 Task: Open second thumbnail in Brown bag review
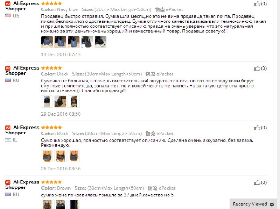click(x=60, y=204)
